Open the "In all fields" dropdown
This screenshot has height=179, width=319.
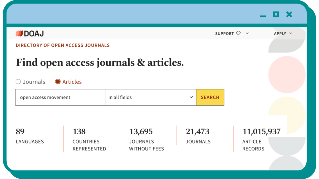pos(151,97)
